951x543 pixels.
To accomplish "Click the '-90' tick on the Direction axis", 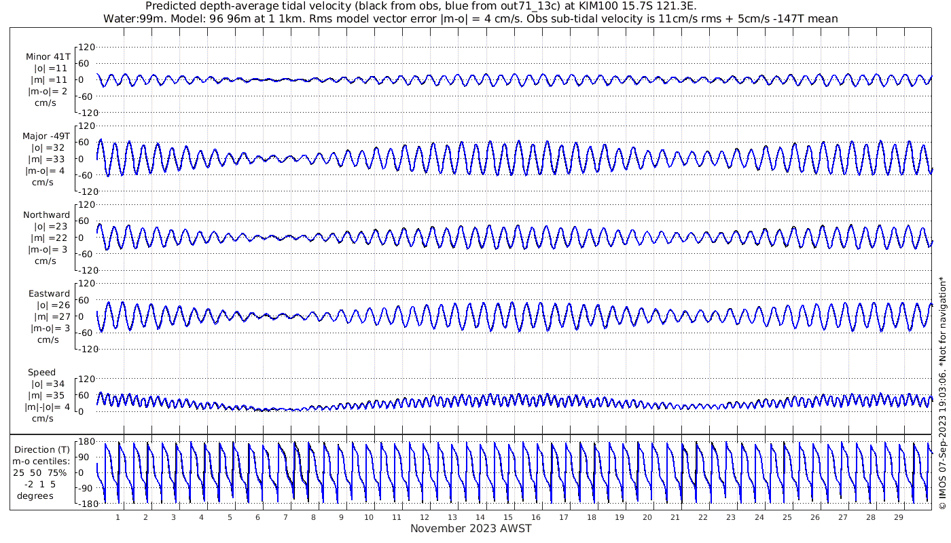I will click(86, 488).
